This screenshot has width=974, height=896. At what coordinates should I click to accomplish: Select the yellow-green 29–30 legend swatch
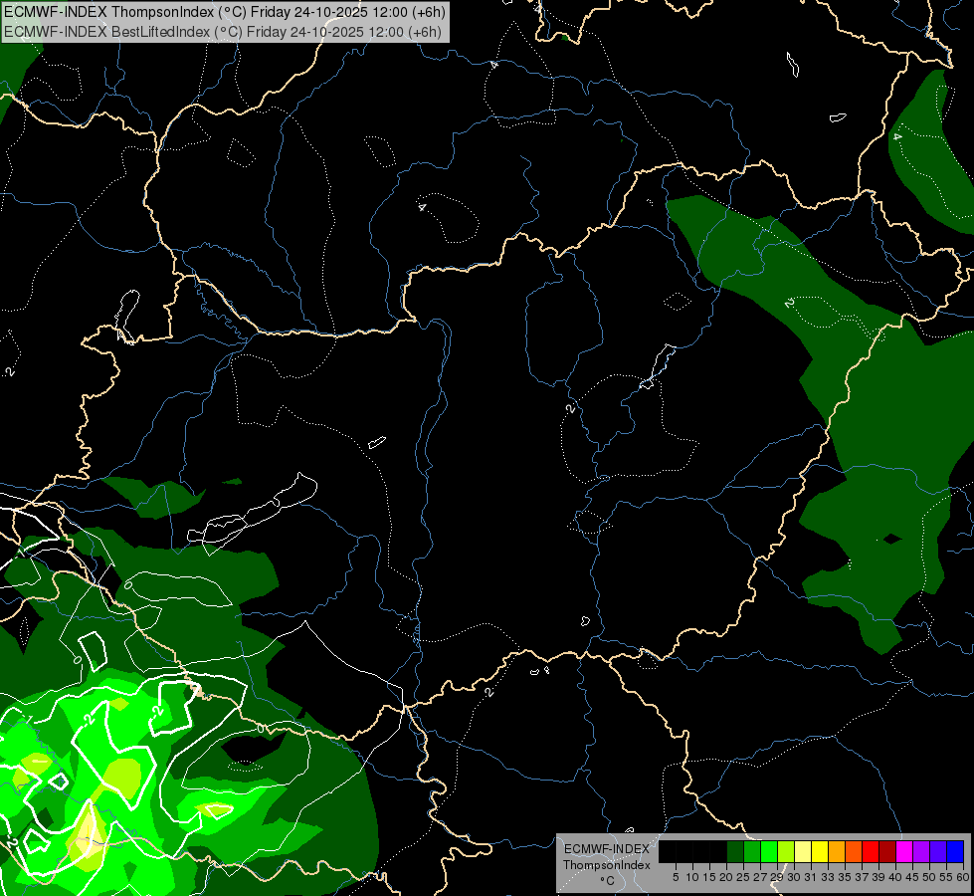point(786,851)
